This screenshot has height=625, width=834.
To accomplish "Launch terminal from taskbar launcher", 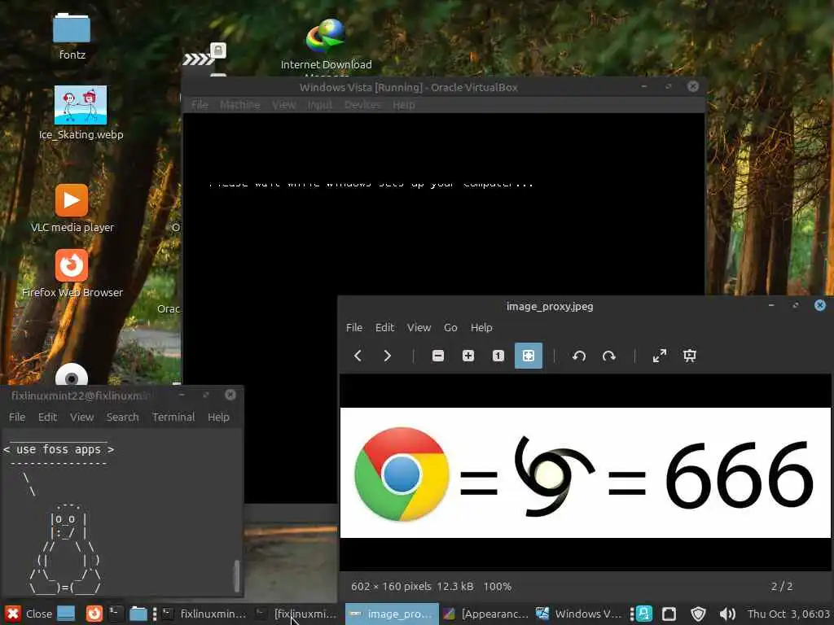I will (116, 614).
